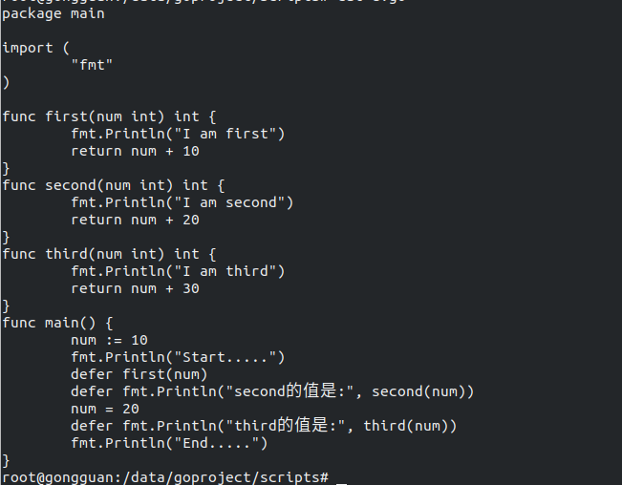The width and height of the screenshot is (622, 485).
Task: Click the "return num + 10" line
Action: pos(135,151)
